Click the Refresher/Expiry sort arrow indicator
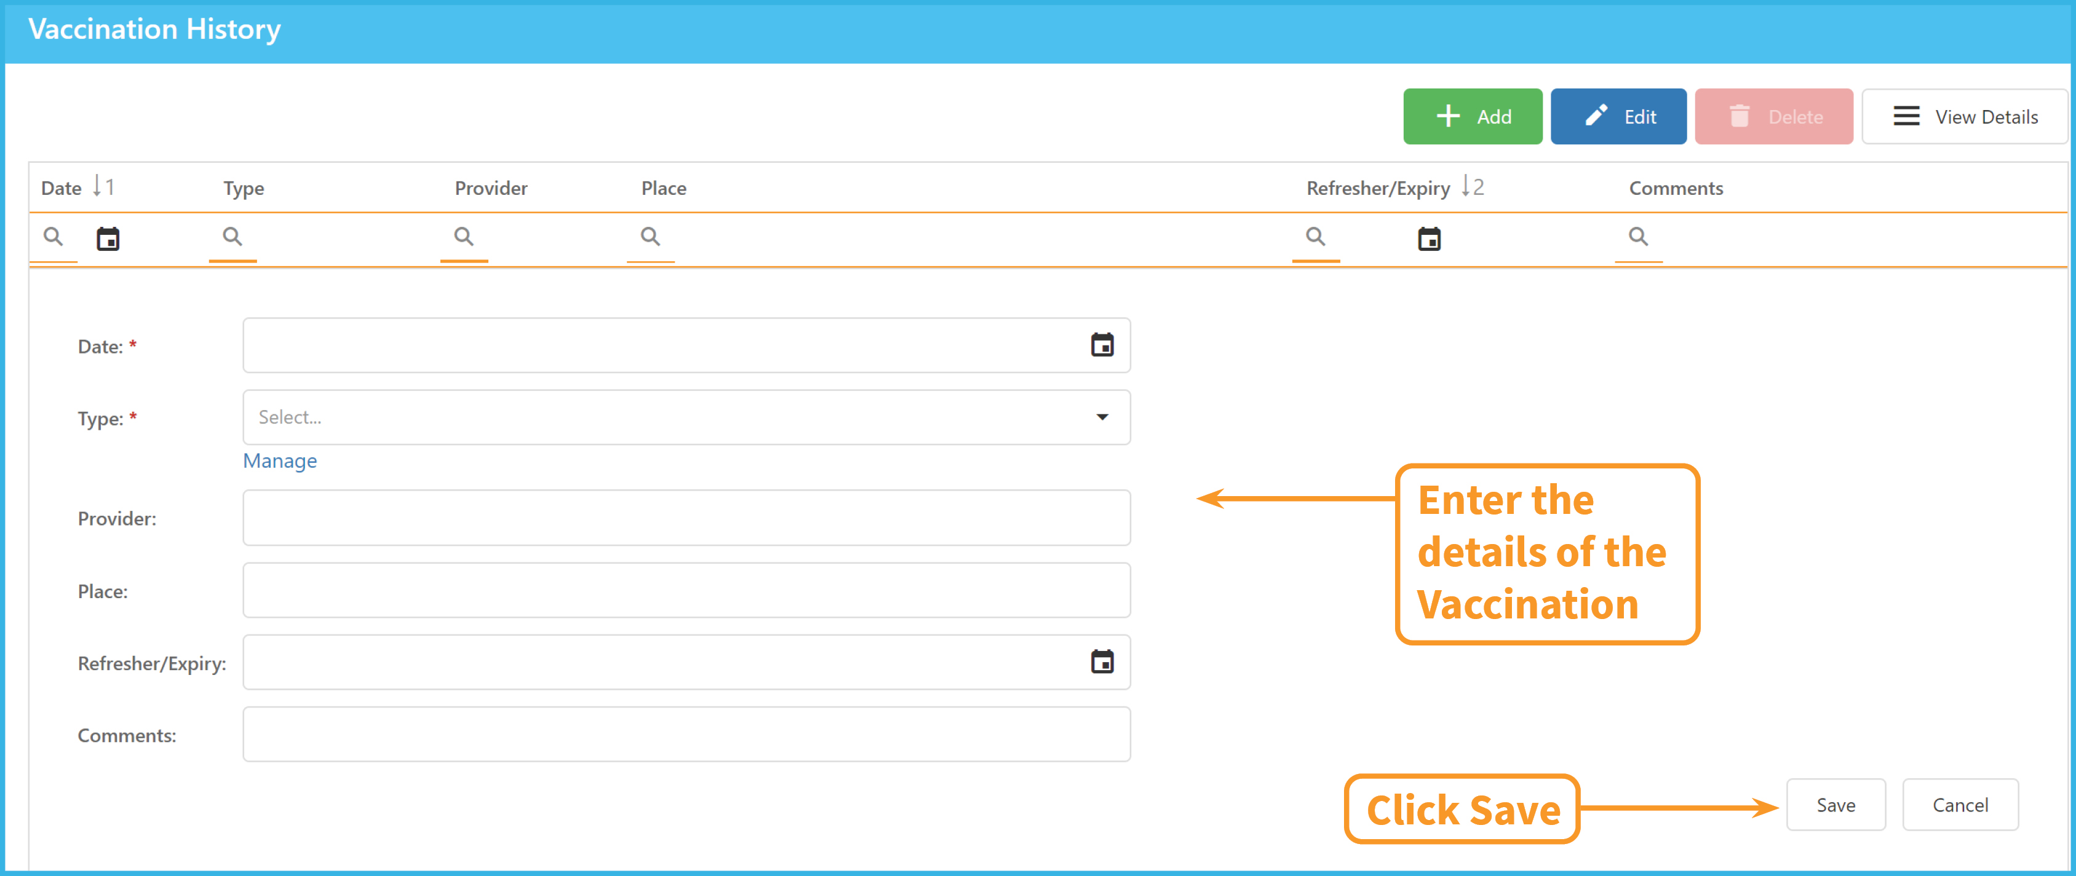This screenshot has width=2076, height=876. click(1473, 187)
